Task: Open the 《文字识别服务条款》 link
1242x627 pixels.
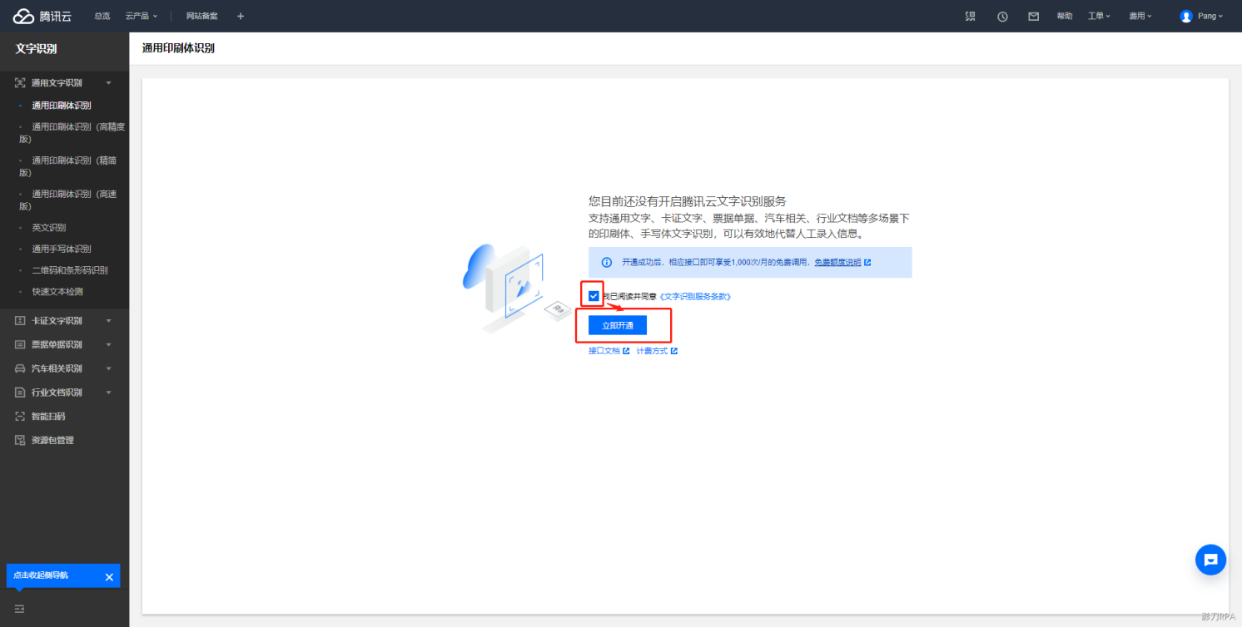Action: [x=695, y=296]
